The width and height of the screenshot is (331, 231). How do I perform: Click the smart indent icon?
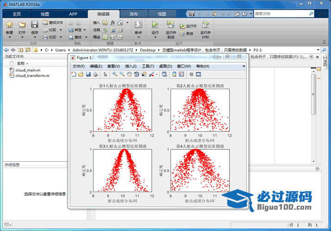pyautogui.click(x=105, y=37)
